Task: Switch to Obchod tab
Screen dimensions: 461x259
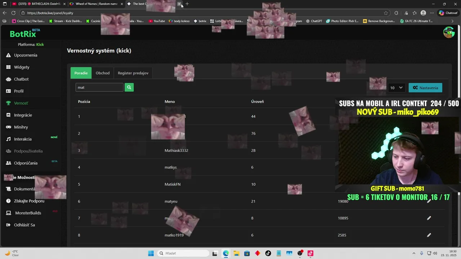Action: [x=103, y=73]
